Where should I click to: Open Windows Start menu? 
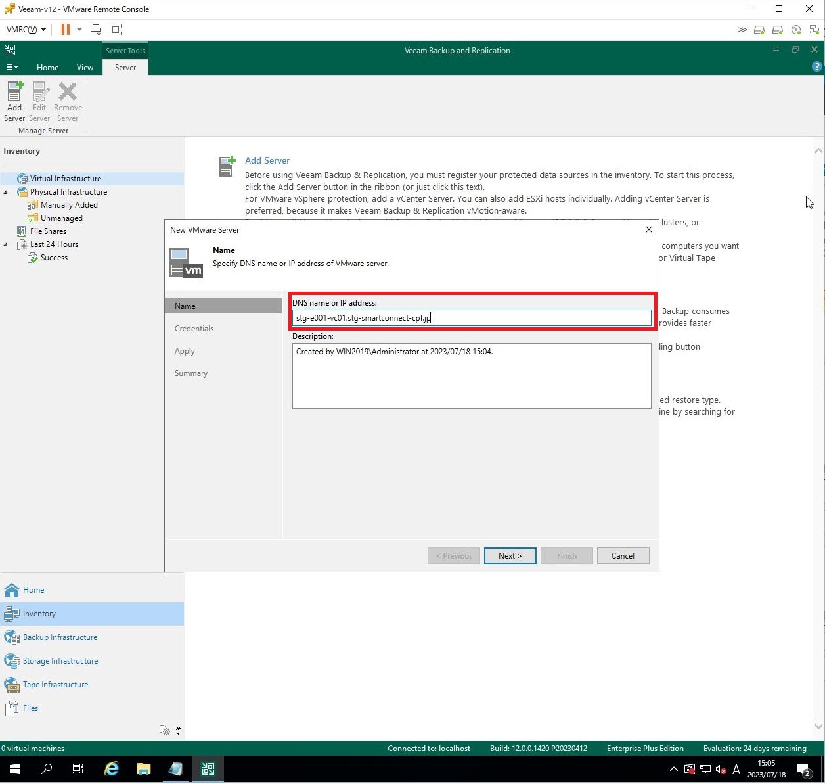click(14, 769)
